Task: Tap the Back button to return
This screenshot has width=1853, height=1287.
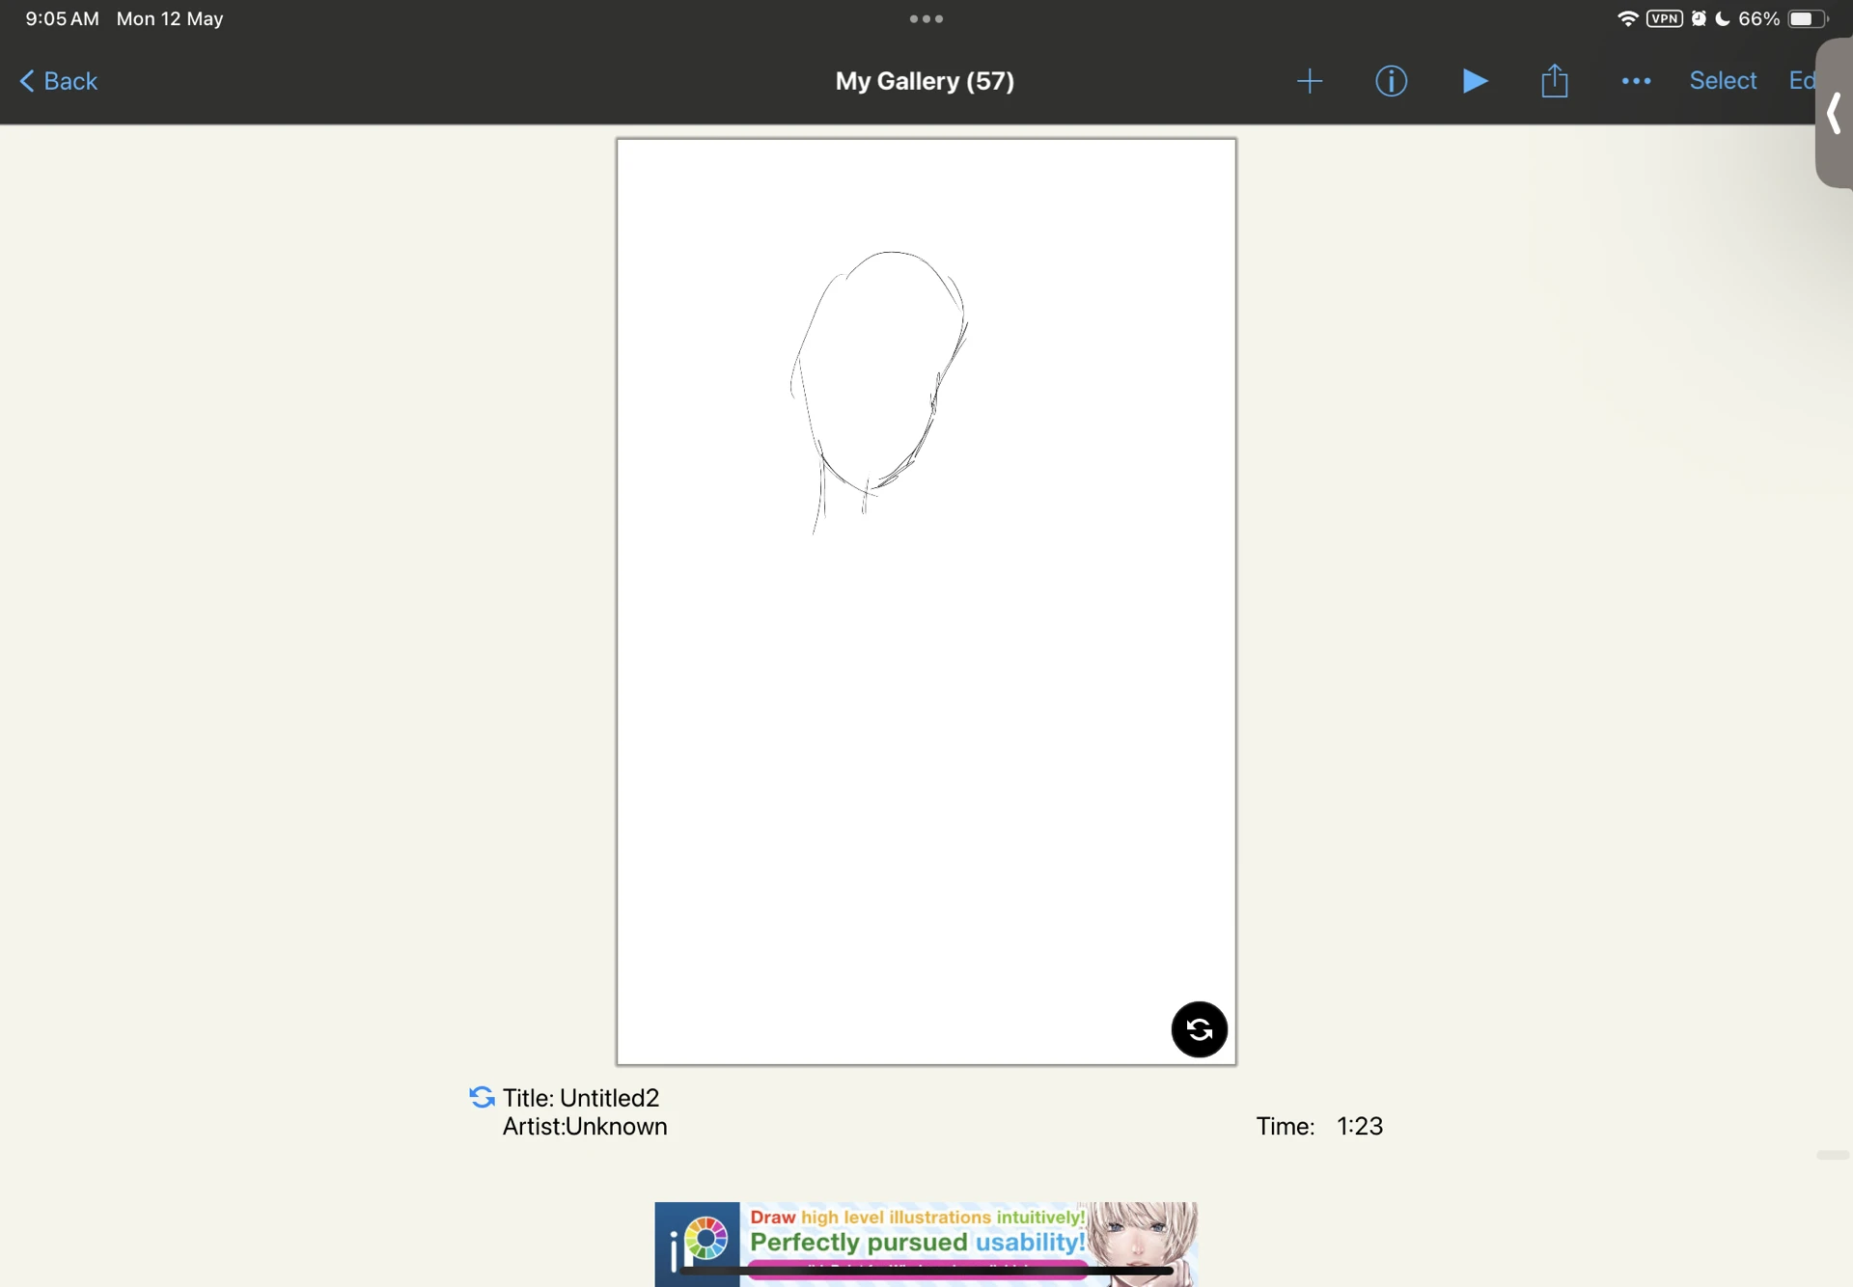Action: point(58,81)
